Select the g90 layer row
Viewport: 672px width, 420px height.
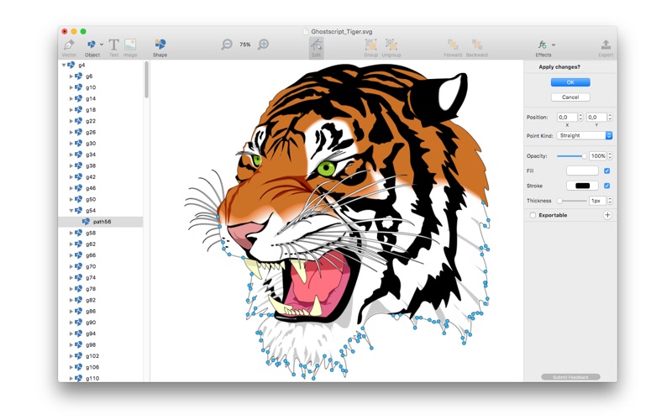point(101,323)
